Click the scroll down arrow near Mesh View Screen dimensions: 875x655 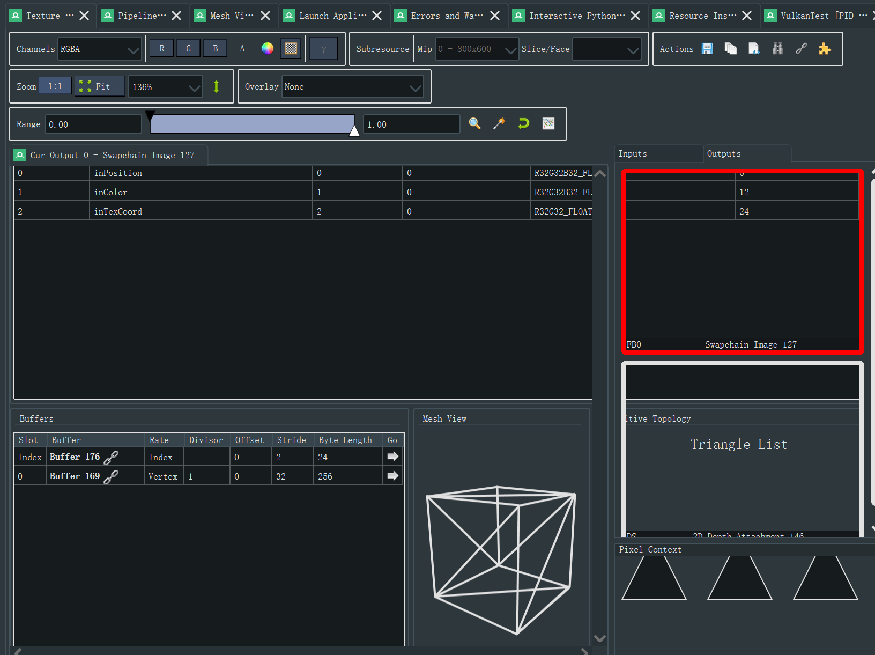click(600, 638)
